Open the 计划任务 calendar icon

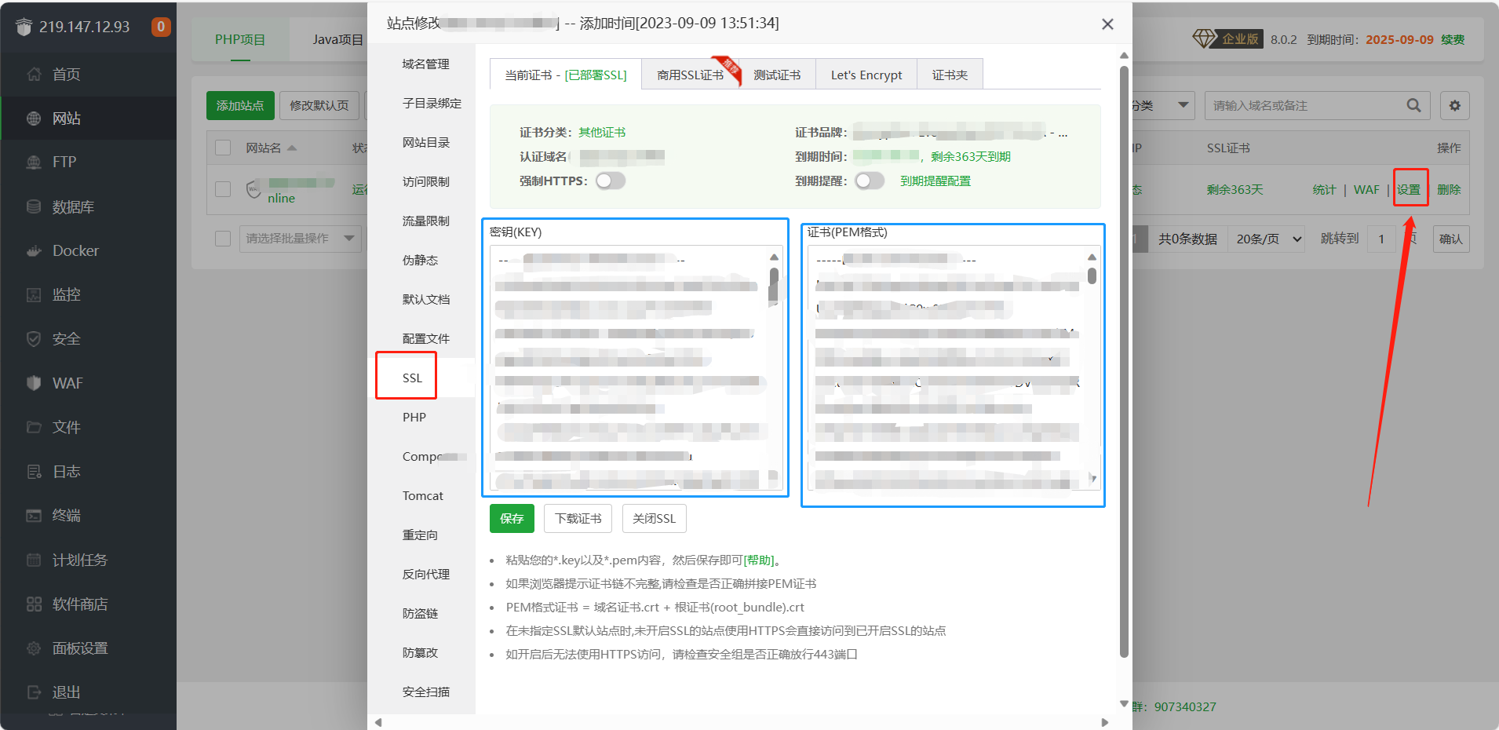tap(34, 560)
